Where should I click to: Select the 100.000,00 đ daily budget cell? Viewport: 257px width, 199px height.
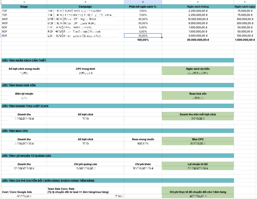245,36
